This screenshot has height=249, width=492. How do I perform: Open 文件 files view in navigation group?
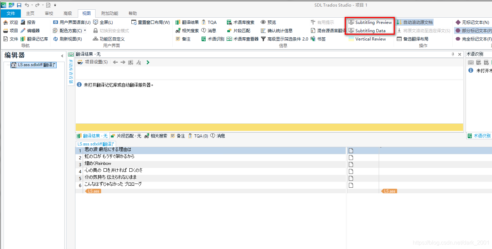point(10,39)
